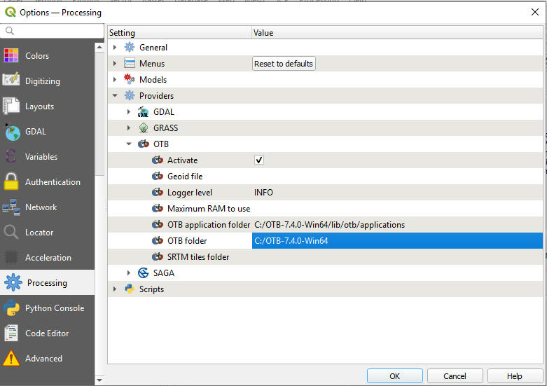Click the Scripts Python icon
The image size is (547, 386).
tap(130, 289)
